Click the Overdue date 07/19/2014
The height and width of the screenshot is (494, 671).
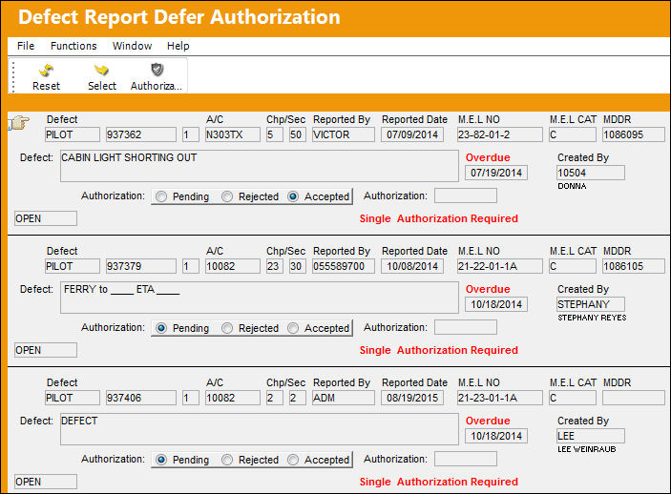[x=496, y=173]
